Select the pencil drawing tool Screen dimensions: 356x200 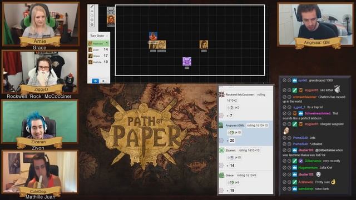click(92, 7)
